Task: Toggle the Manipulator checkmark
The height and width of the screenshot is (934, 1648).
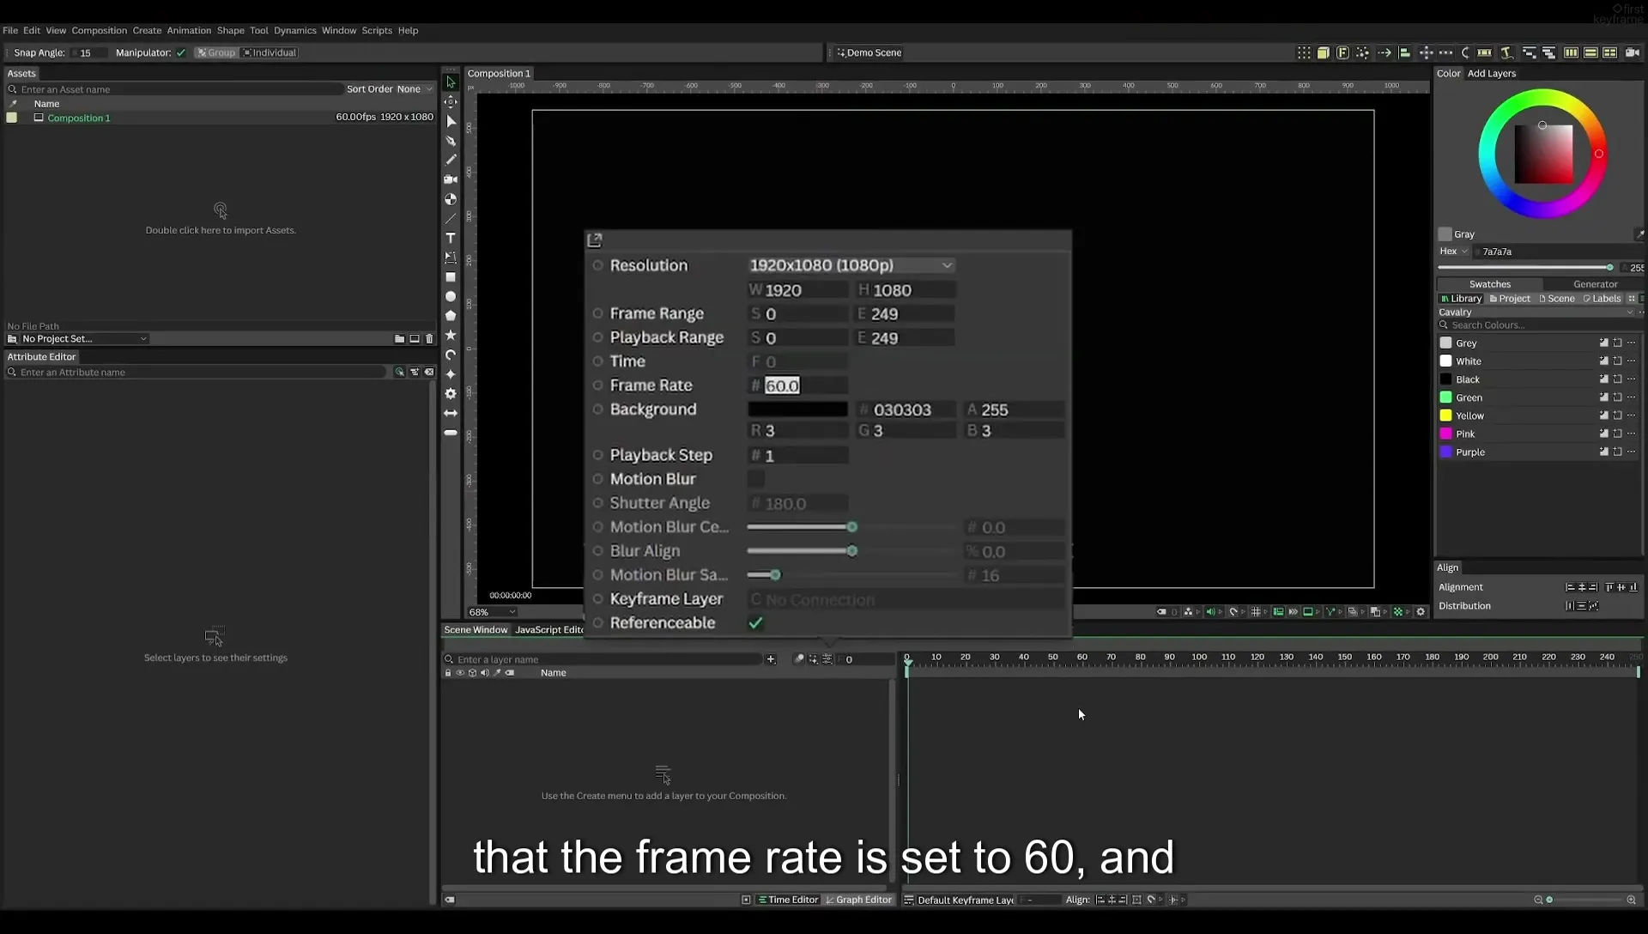Action: pyautogui.click(x=181, y=52)
